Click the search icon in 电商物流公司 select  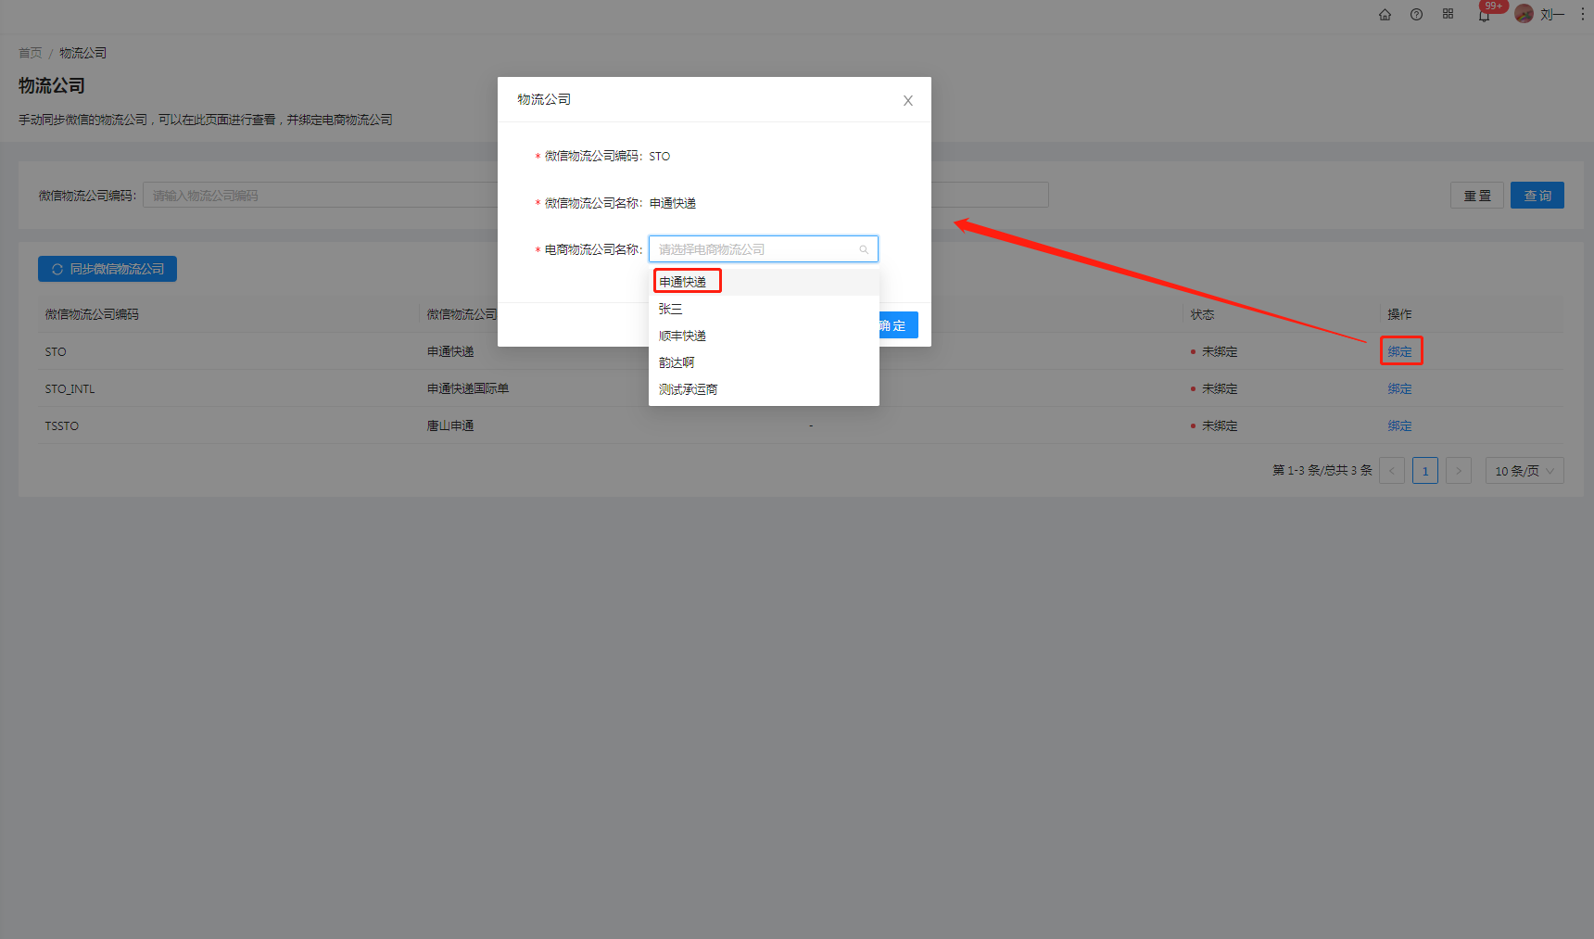pos(864,249)
